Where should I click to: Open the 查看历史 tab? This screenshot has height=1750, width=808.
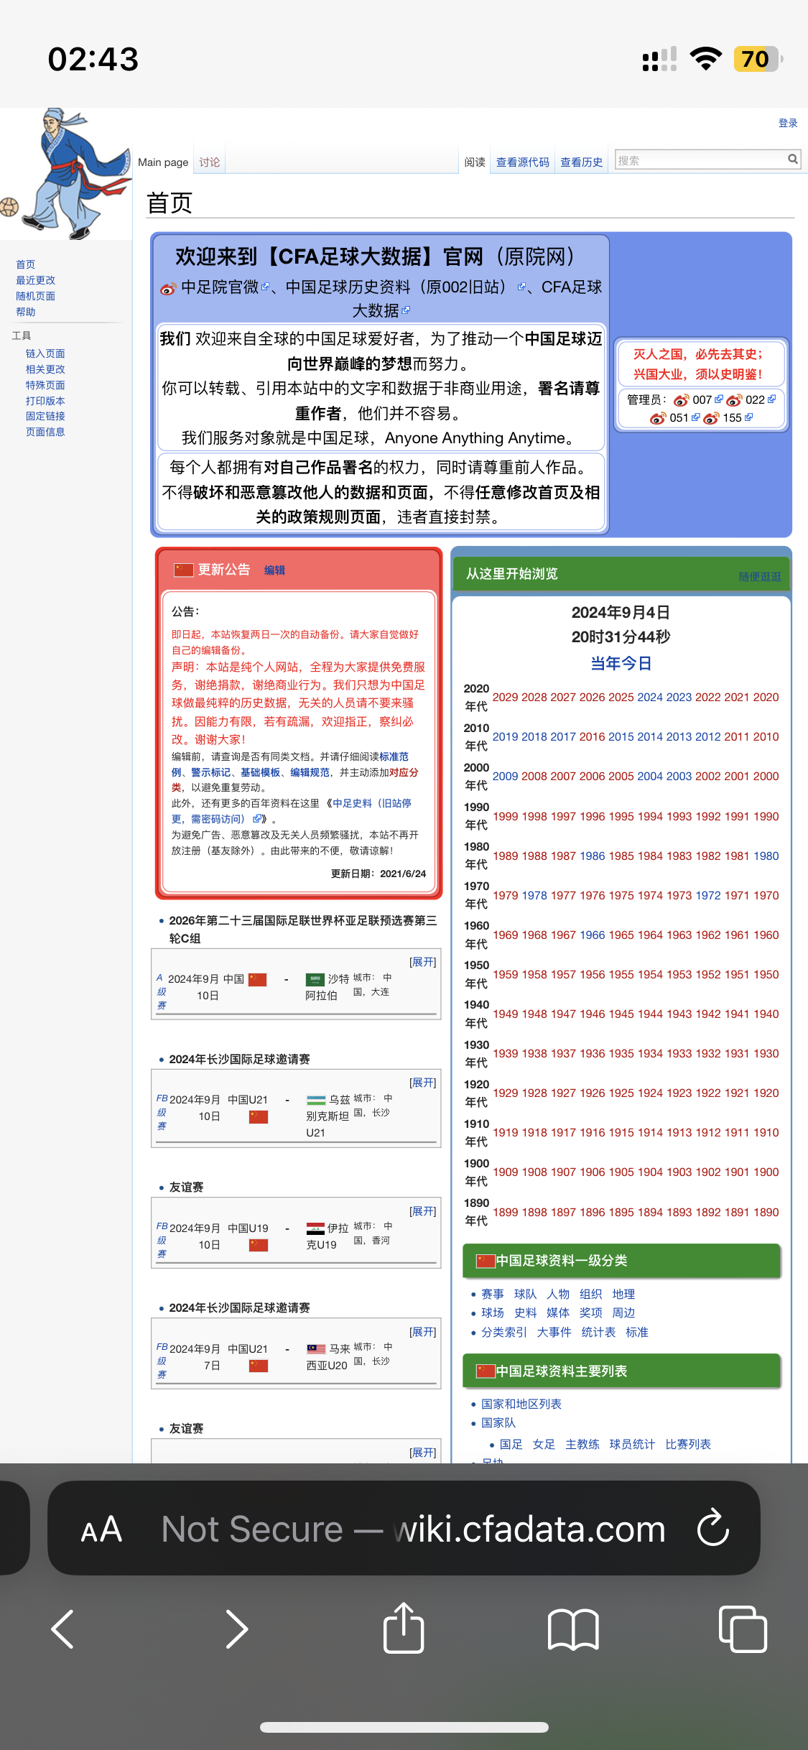point(581,162)
